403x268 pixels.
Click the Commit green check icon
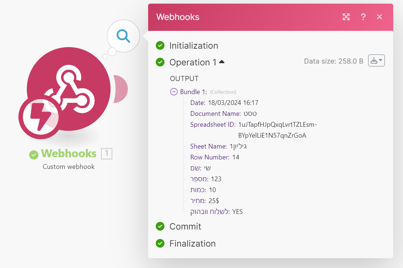pos(160,226)
